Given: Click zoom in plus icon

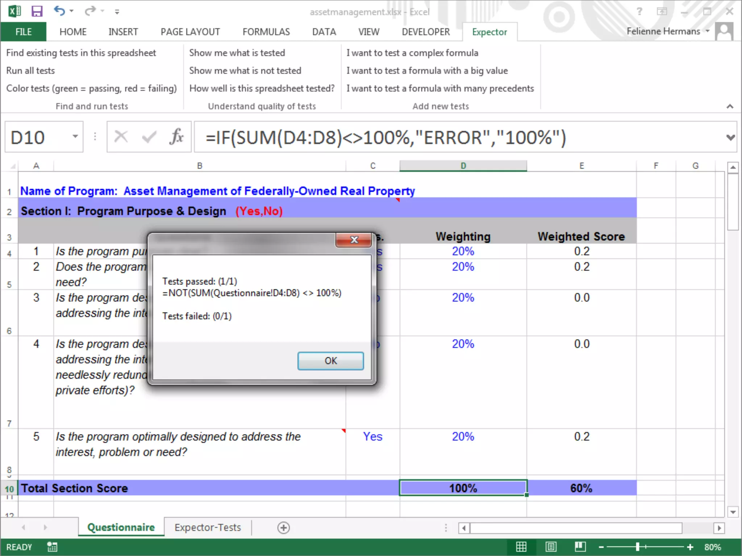Looking at the screenshot, I should tap(690, 547).
